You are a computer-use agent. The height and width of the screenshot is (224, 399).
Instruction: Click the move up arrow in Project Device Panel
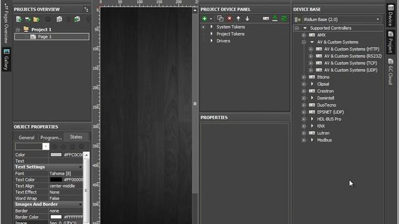[238, 19]
